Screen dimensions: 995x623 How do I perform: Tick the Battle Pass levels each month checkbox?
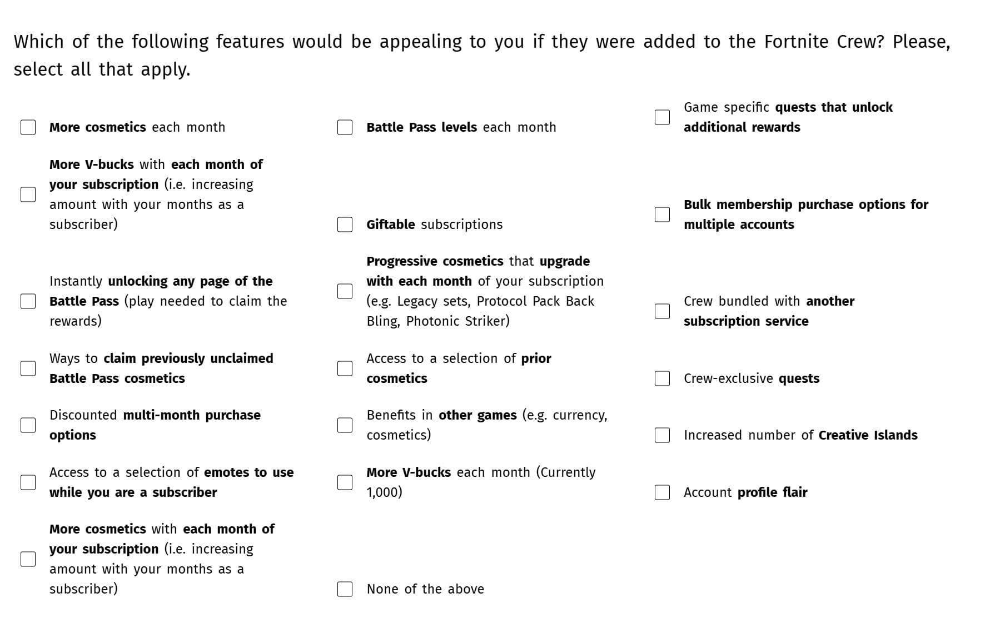(x=345, y=127)
